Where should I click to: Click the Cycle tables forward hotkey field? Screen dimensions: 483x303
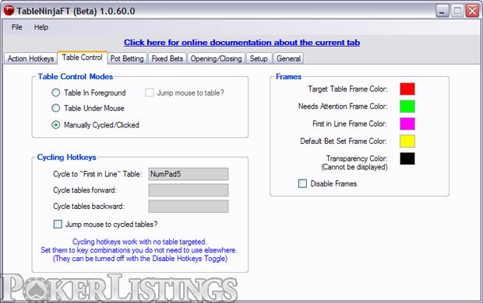pos(189,190)
